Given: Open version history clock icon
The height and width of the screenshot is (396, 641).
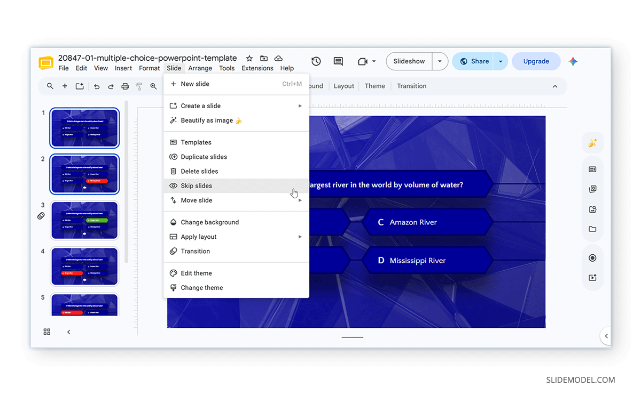Looking at the screenshot, I should (316, 61).
